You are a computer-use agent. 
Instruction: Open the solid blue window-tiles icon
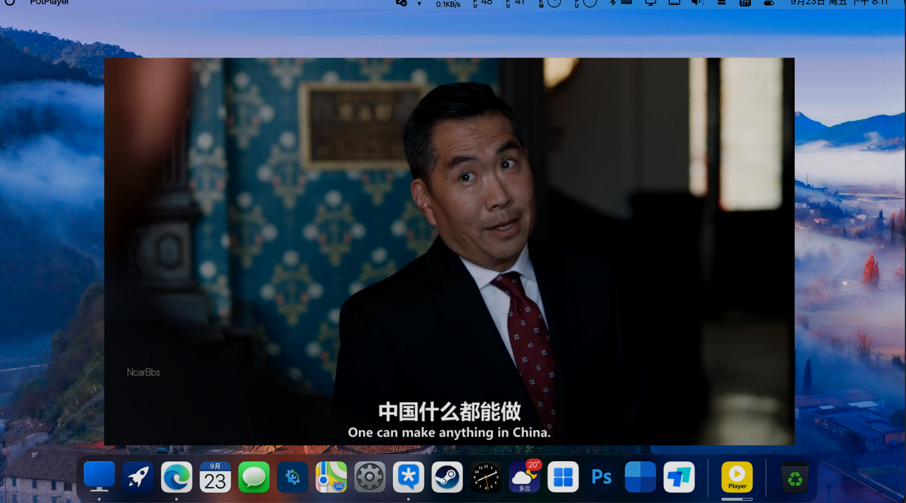click(x=640, y=477)
